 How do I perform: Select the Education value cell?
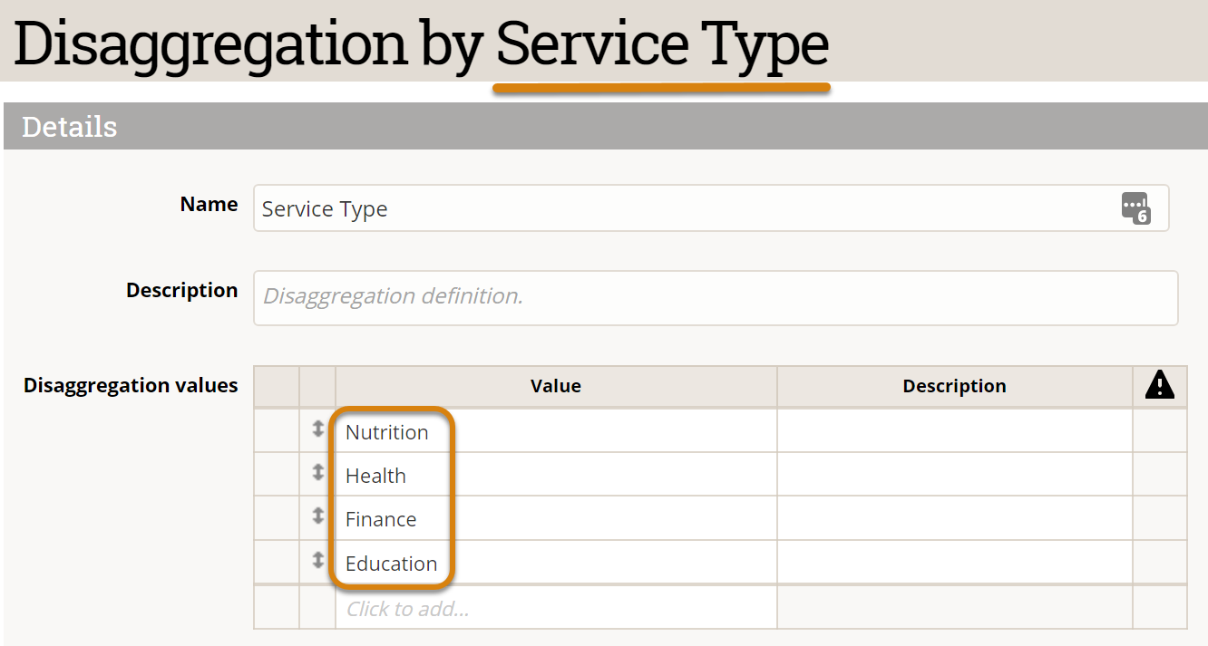click(555, 563)
